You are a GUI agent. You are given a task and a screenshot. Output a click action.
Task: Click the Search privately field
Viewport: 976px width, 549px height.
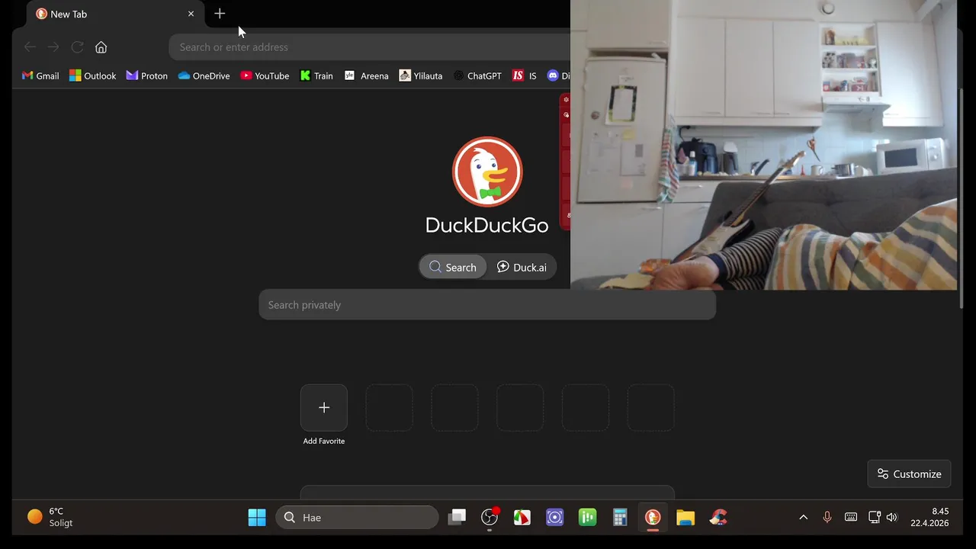pos(487,305)
